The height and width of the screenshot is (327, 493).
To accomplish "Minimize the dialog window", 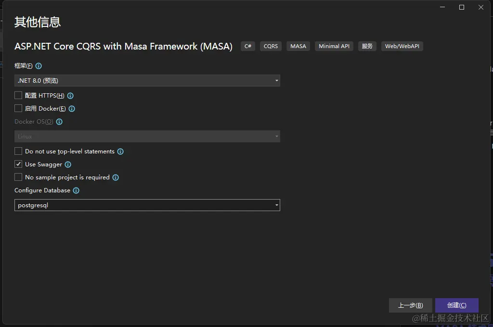I will pos(442,7).
